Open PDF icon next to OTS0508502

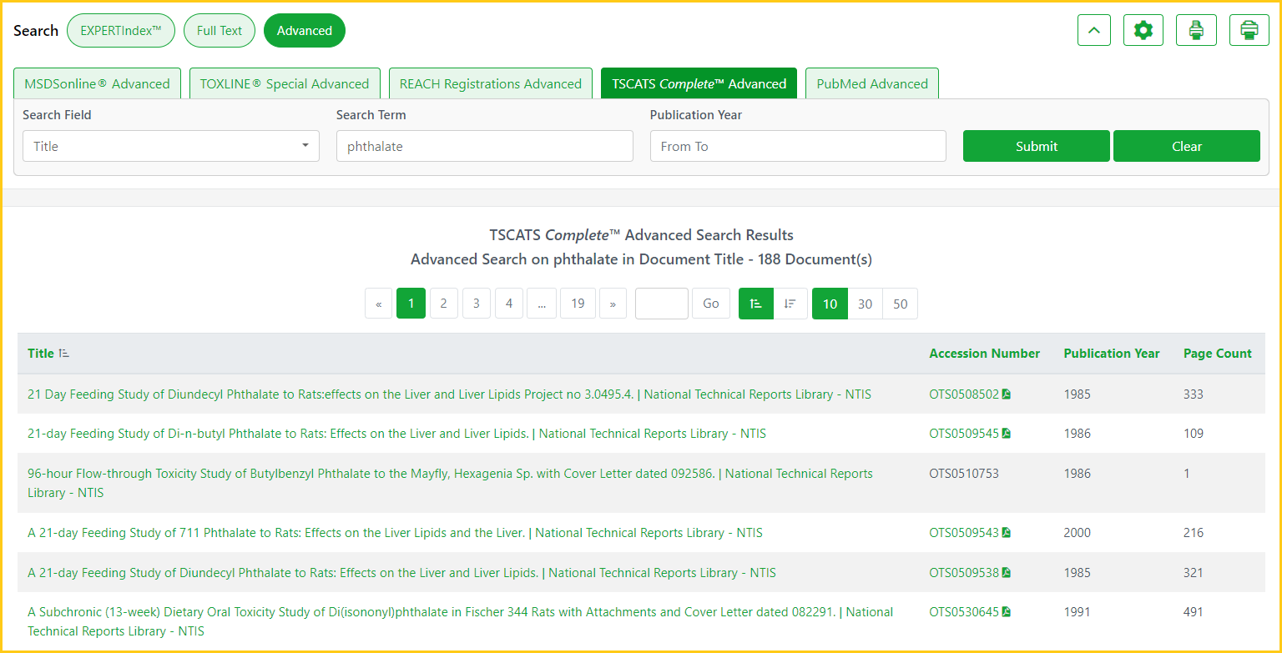click(1007, 394)
